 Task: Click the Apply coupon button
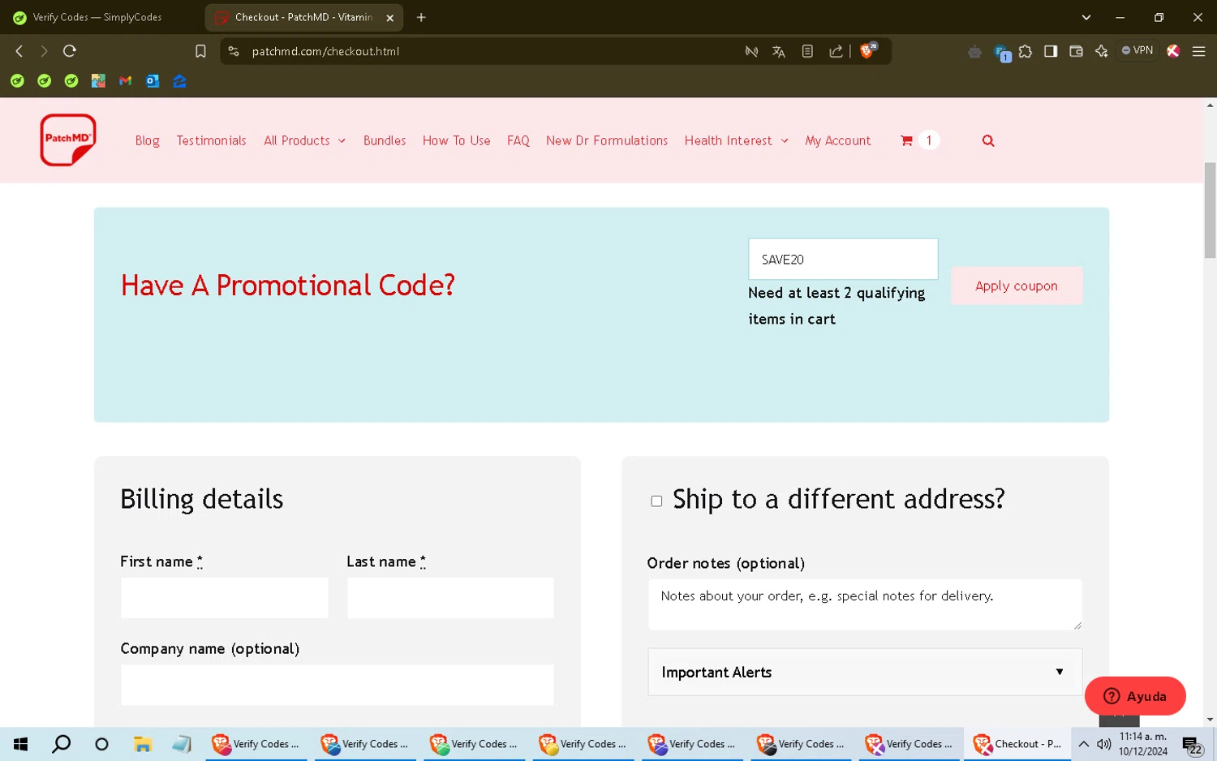coord(1016,286)
